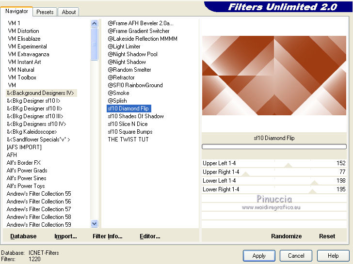Select the AFH category
The image size is (353, 264).
click(x=12, y=155)
